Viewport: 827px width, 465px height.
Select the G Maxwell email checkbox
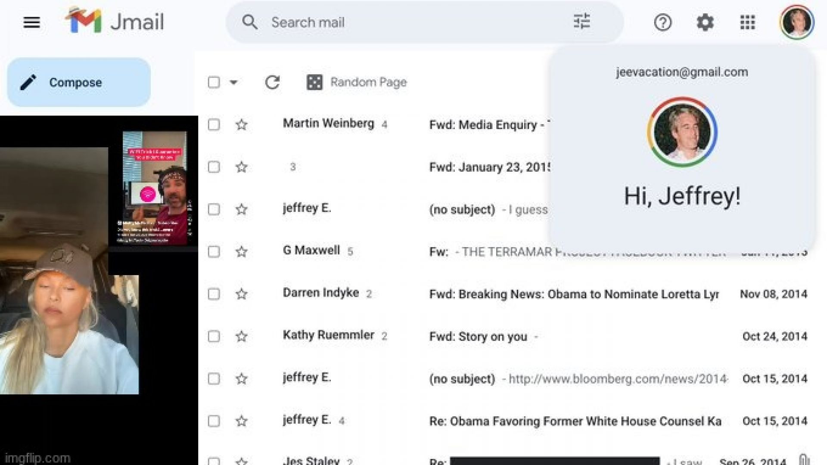pos(214,251)
